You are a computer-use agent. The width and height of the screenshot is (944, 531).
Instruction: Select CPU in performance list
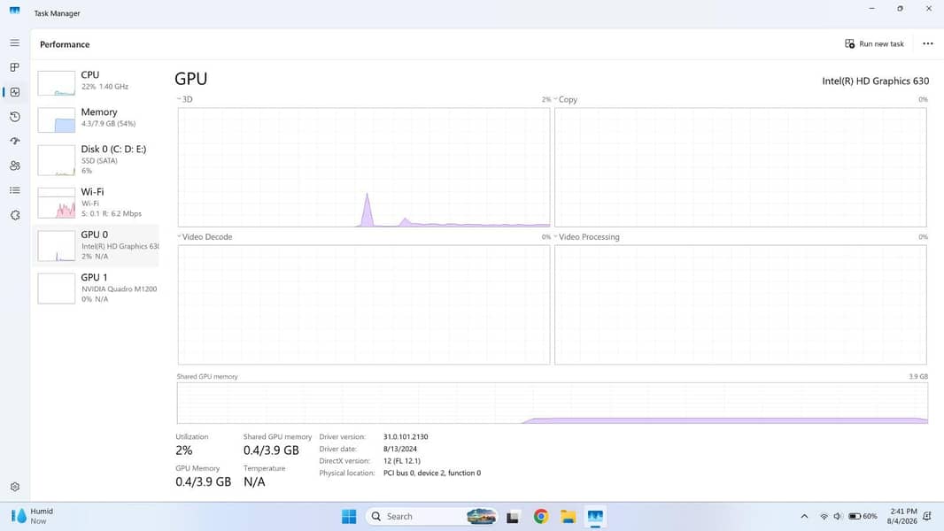pyautogui.click(x=96, y=81)
